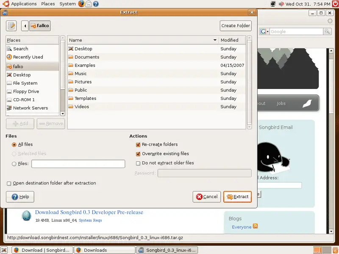Click the Help icon in top panel

(96, 4)
